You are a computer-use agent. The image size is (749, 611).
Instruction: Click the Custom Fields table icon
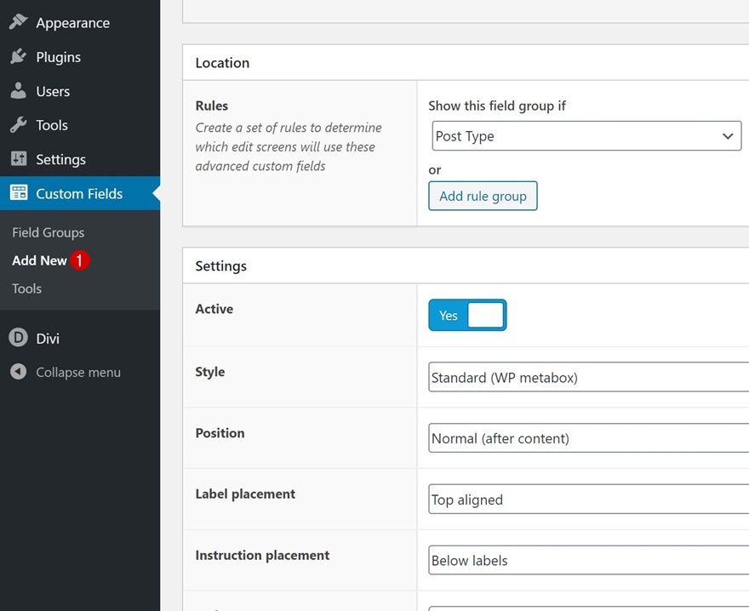pyautogui.click(x=18, y=193)
